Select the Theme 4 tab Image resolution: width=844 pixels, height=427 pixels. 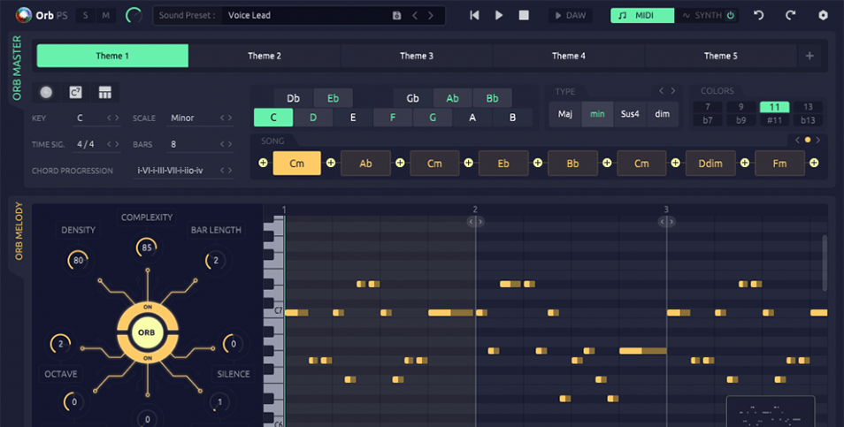pos(568,56)
